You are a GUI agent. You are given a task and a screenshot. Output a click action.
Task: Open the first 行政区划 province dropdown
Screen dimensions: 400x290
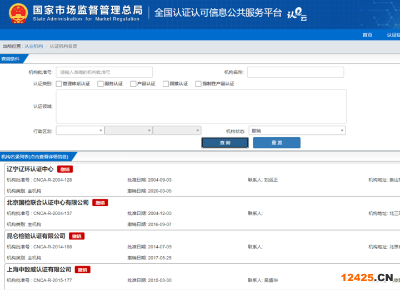[80, 131]
